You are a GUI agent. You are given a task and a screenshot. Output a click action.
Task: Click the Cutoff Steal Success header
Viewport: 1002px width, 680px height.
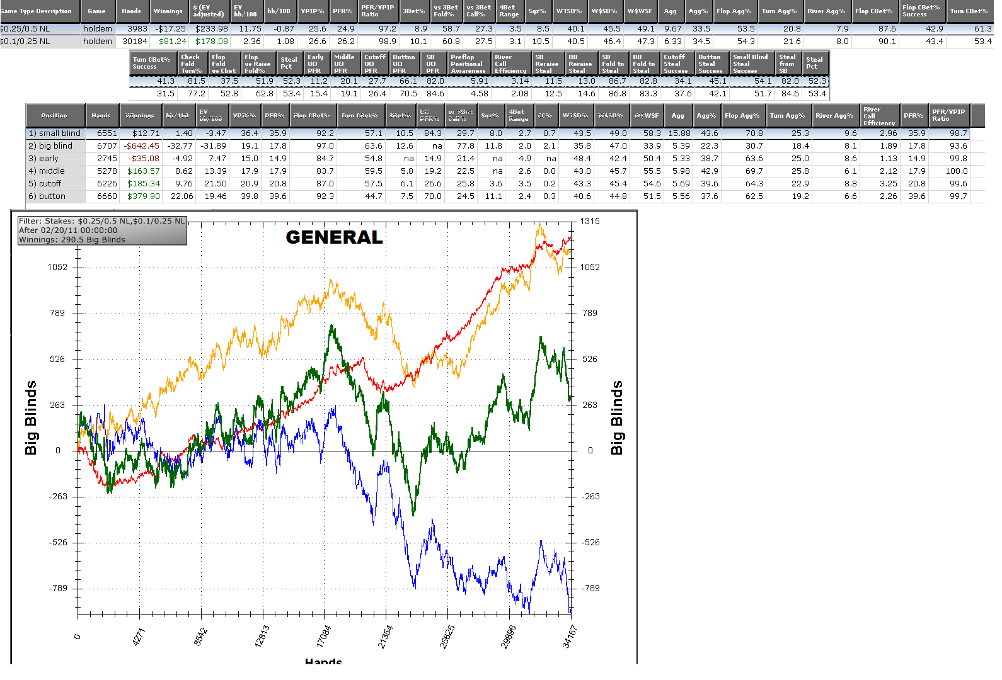[x=676, y=64]
